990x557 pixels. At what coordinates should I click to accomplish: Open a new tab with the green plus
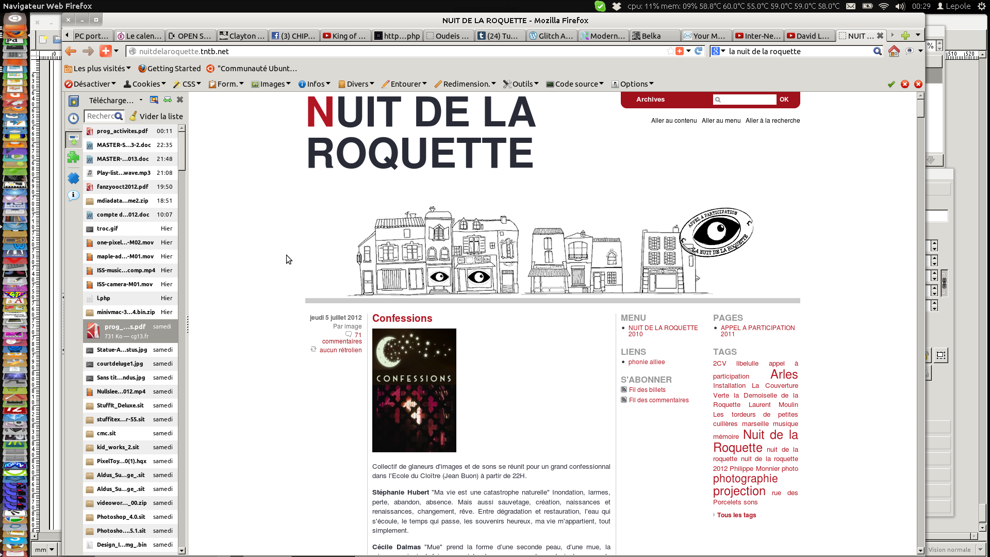(x=905, y=35)
